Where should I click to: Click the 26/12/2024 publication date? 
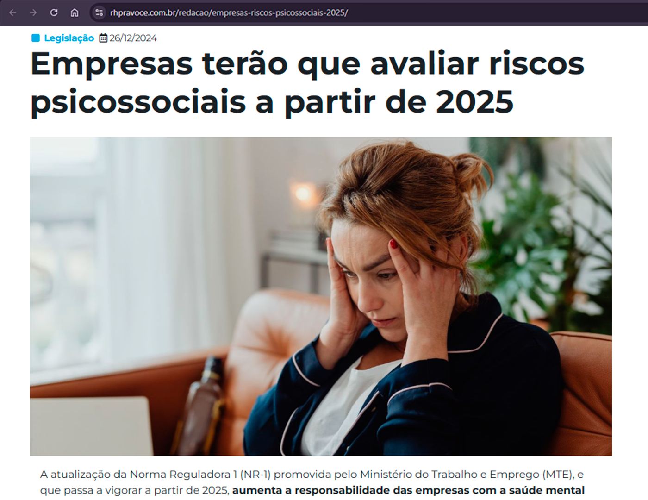click(133, 38)
